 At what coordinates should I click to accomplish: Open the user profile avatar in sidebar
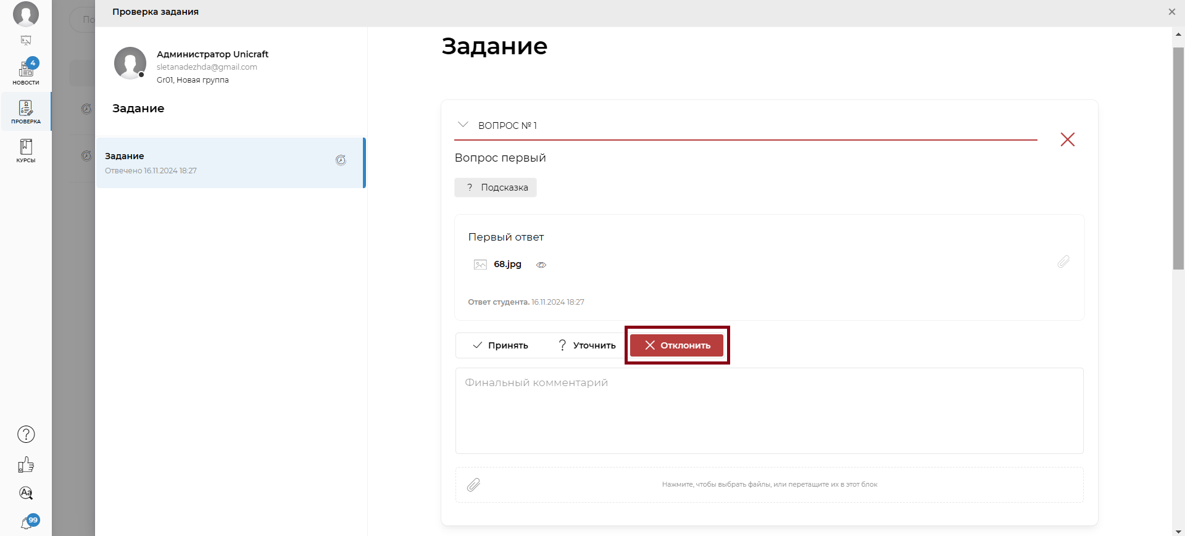point(26,14)
